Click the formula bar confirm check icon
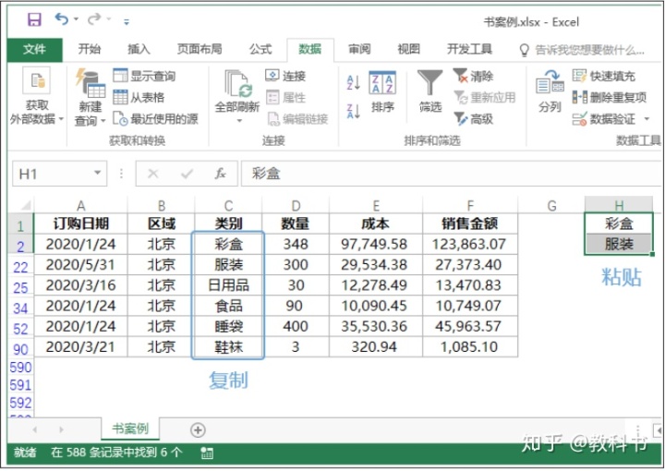Viewport: 665px width, 471px height. click(x=187, y=174)
